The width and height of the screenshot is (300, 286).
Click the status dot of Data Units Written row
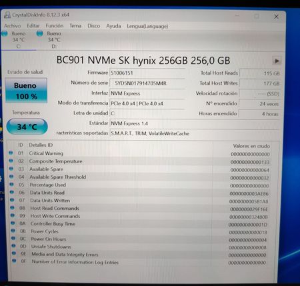(x=12, y=200)
